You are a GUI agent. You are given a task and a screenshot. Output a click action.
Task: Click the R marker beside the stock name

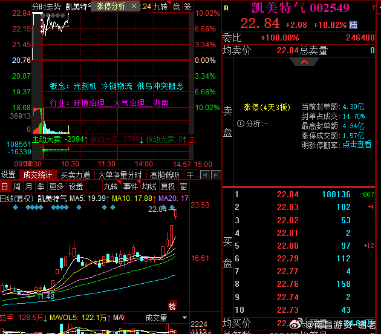click(226, 8)
